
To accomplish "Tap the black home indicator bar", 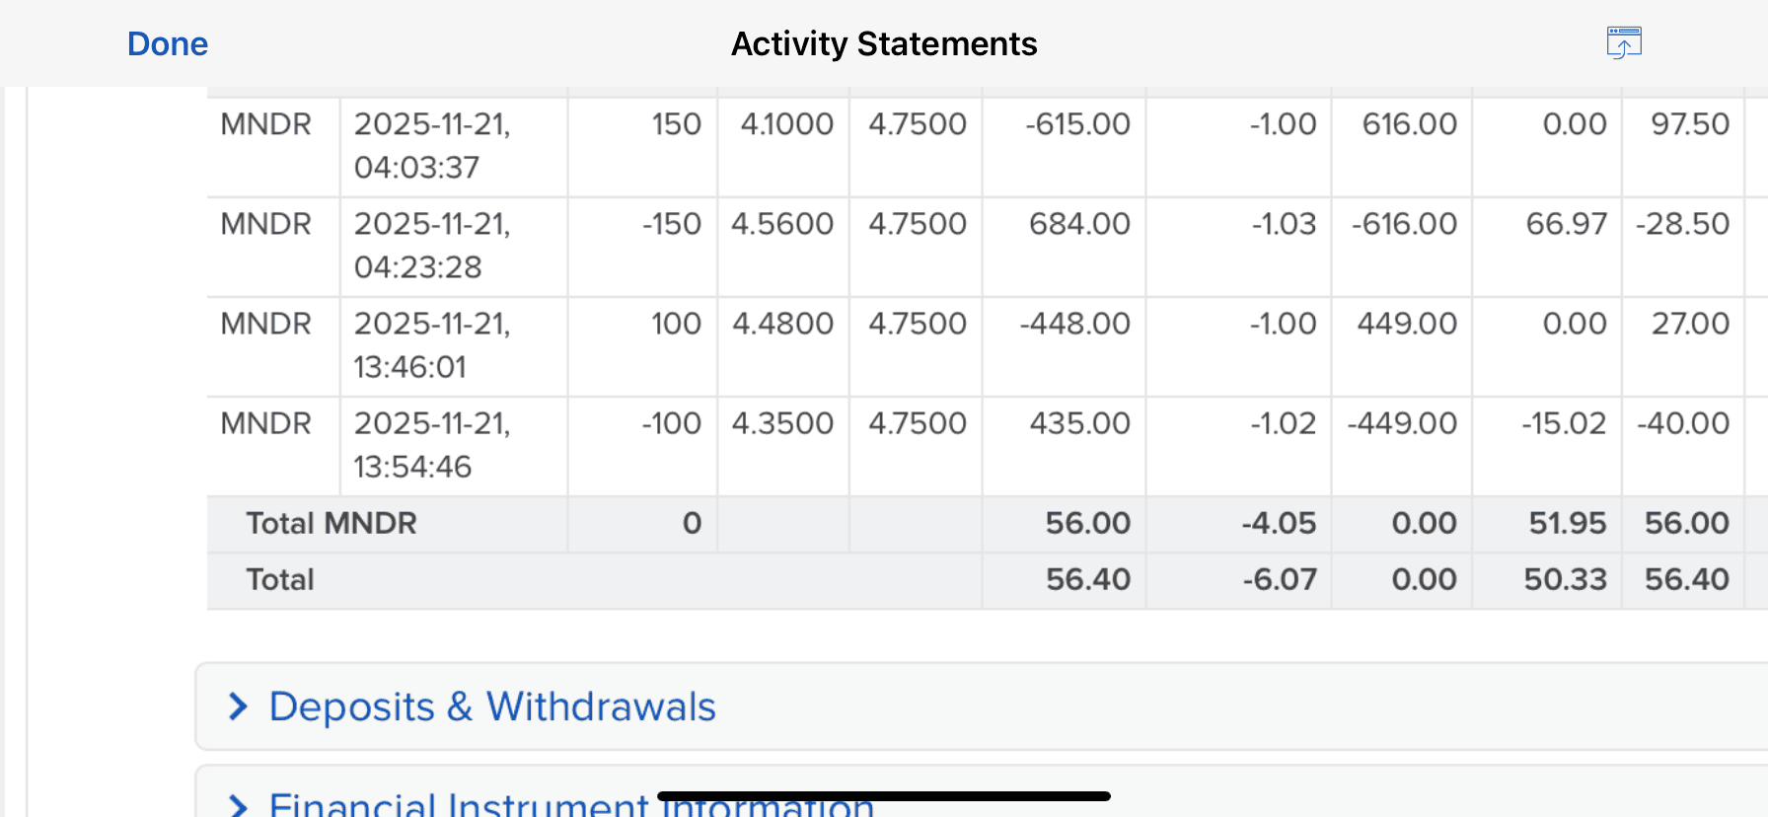I will 884,795.
